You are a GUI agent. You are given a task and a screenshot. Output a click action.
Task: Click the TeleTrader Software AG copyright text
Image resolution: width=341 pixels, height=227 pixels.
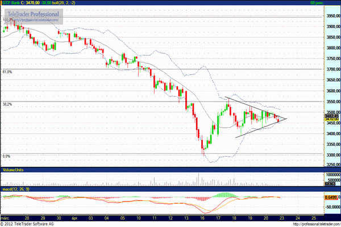[x=28, y=223]
